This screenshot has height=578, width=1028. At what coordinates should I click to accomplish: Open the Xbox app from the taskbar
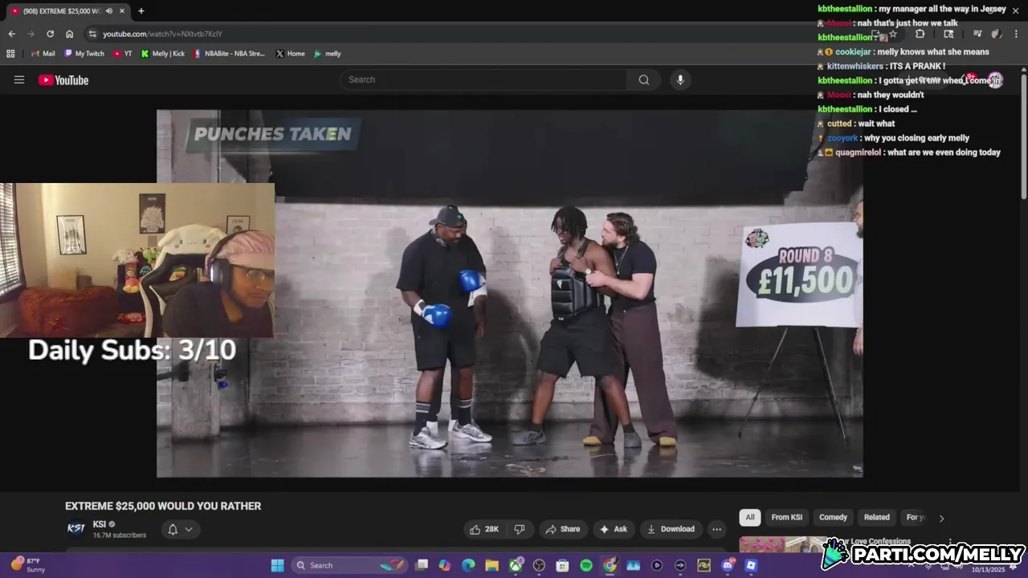click(x=516, y=565)
